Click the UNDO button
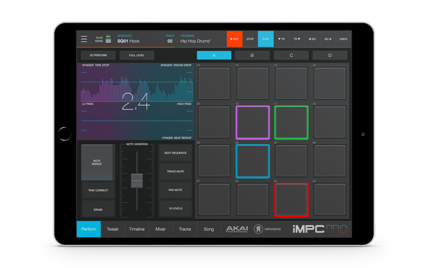The height and width of the screenshot is (268, 428). pyautogui.click(x=343, y=39)
